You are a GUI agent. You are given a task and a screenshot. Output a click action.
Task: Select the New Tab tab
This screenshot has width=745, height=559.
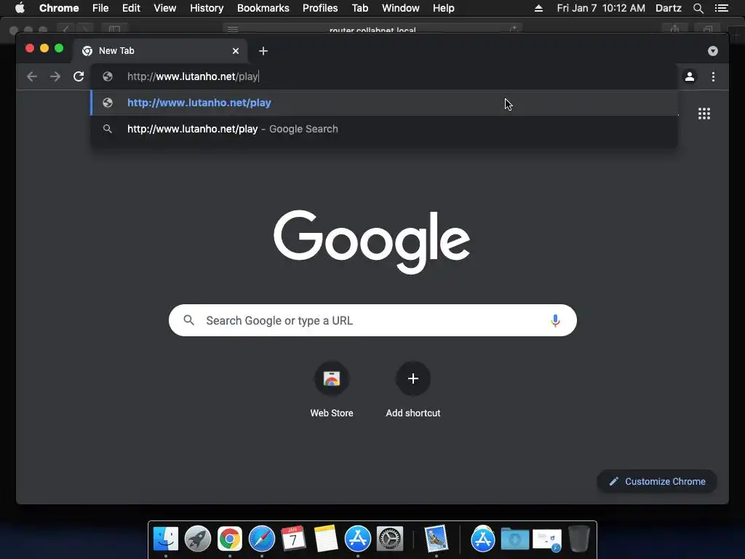click(159, 51)
